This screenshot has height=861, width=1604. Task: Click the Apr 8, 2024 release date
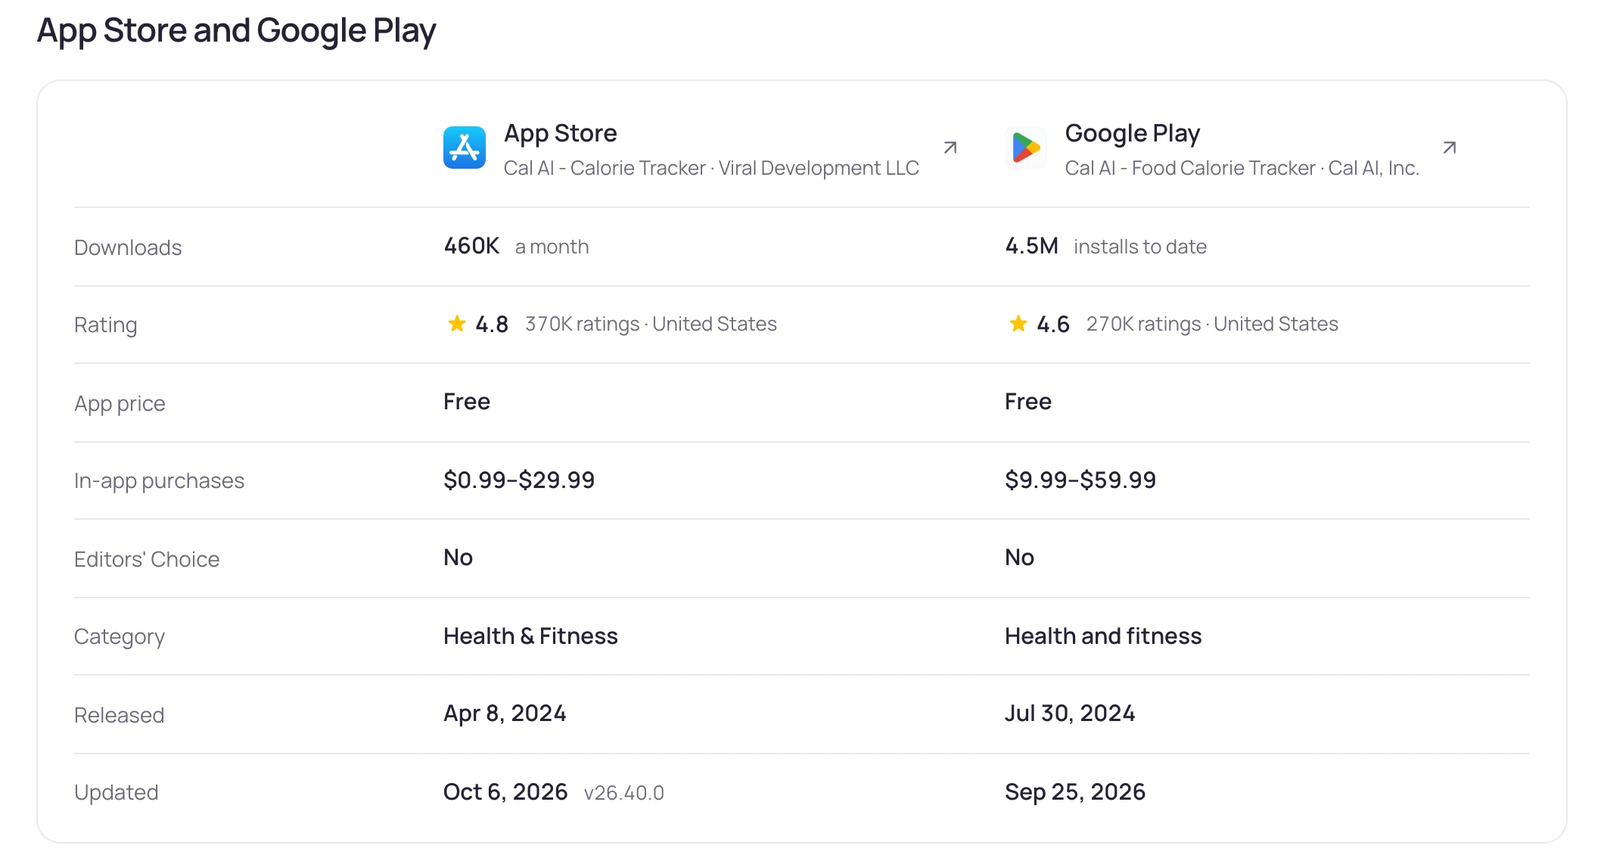click(505, 713)
